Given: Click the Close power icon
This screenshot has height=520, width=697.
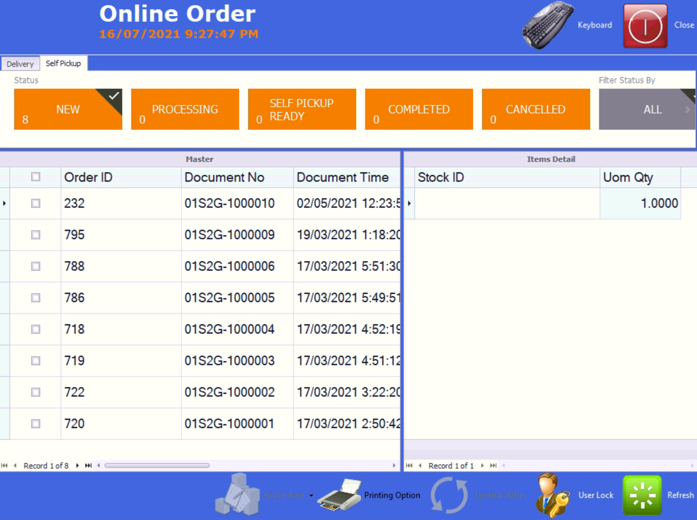Looking at the screenshot, I should tap(645, 25).
